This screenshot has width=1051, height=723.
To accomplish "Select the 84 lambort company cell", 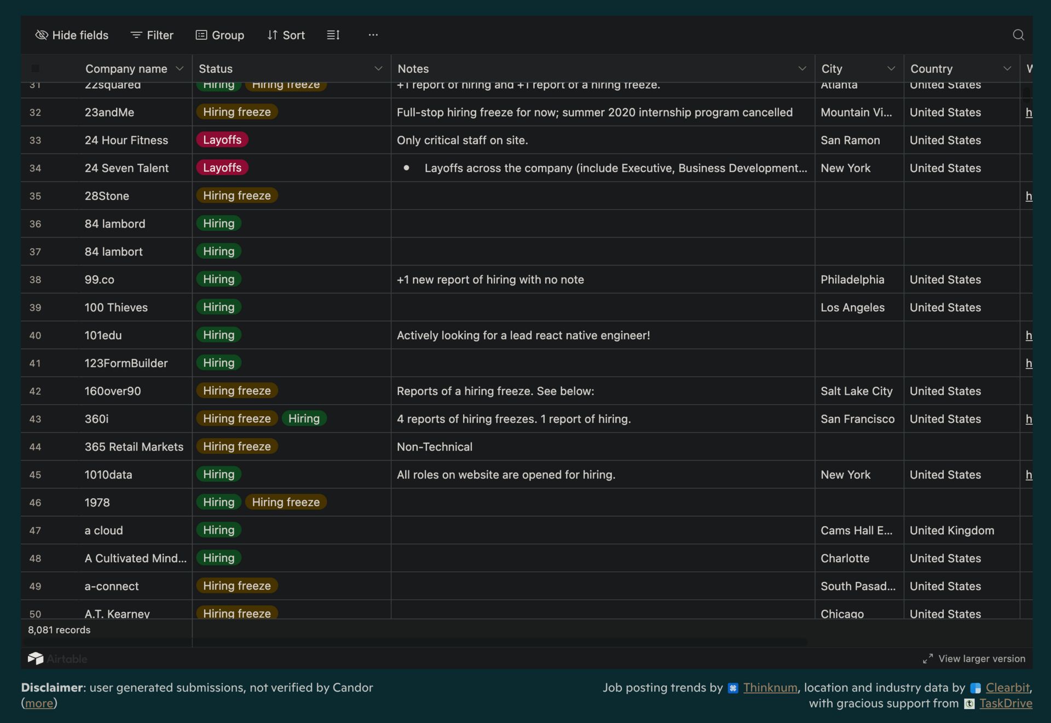I will [x=135, y=252].
